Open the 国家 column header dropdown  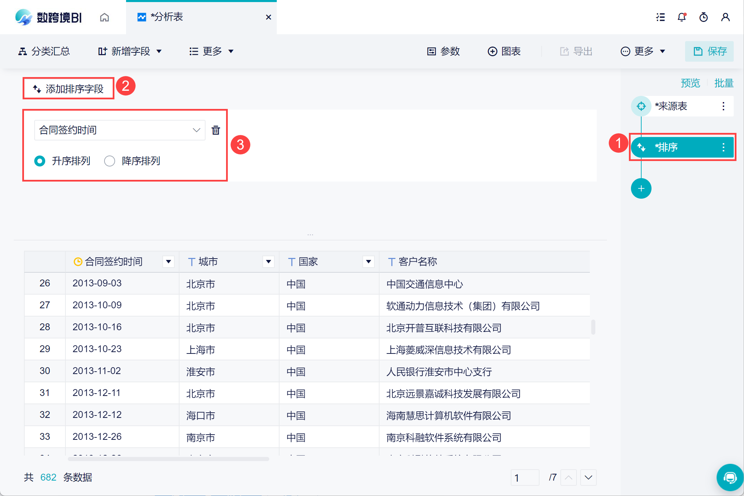coord(369,262)
